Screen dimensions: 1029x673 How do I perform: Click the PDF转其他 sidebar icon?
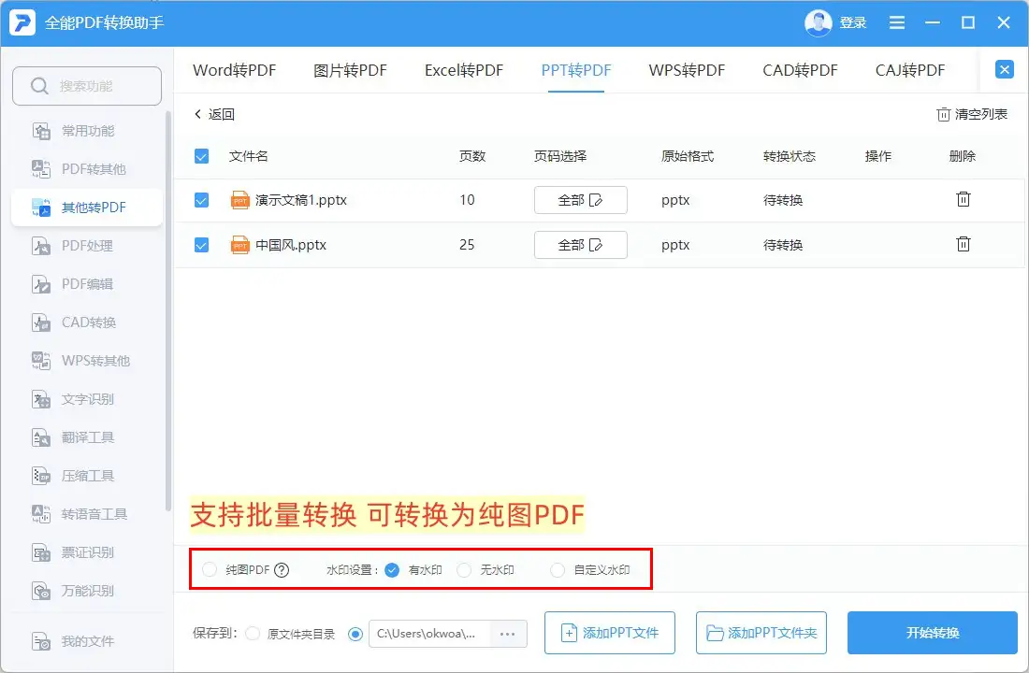tap(40, 169)
